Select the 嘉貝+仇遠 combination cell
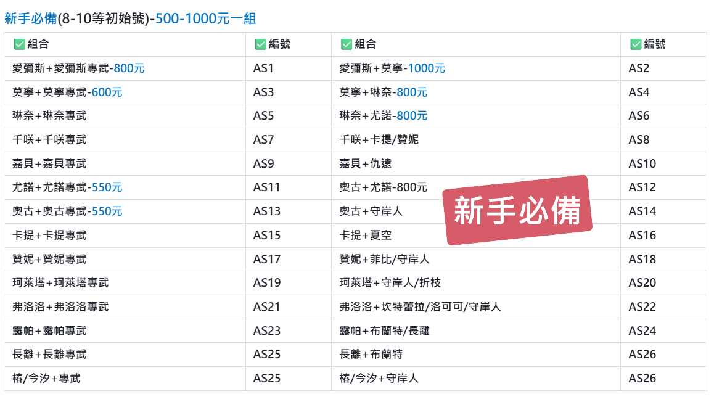Viewport: 714px width, 402px height. (366, 164)
